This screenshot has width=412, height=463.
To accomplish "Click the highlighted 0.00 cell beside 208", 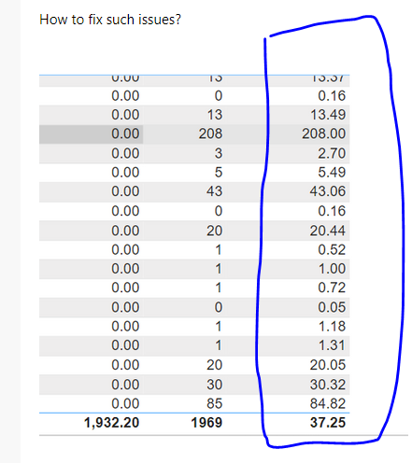I will 91,134.
